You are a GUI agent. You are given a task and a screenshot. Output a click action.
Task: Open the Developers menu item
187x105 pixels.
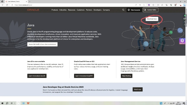[x=97, y=10]
